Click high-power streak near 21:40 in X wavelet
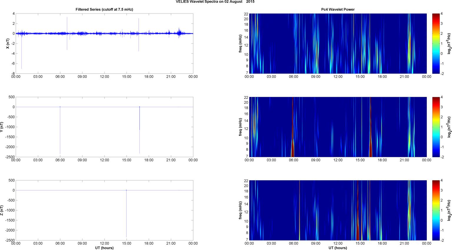This screenshot has width=452, height=250. coord(409,44)
